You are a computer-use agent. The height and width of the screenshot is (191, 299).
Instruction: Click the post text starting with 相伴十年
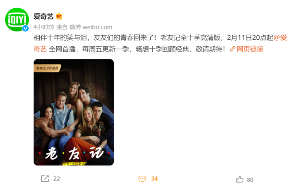160,43
